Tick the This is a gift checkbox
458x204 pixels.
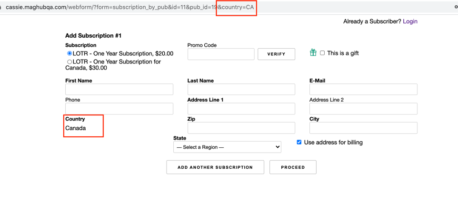[x=322, y=53]
